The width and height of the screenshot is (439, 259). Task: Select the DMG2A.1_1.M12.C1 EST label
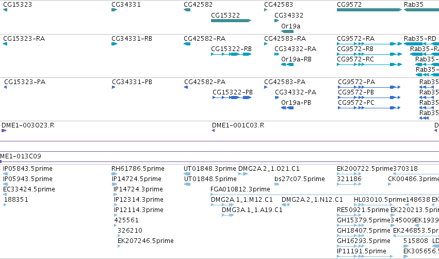pyautogui.click(x=241, y=200)
